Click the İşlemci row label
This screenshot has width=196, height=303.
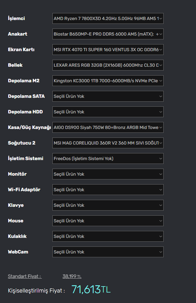pyautogui.click(x=17, y=18)
